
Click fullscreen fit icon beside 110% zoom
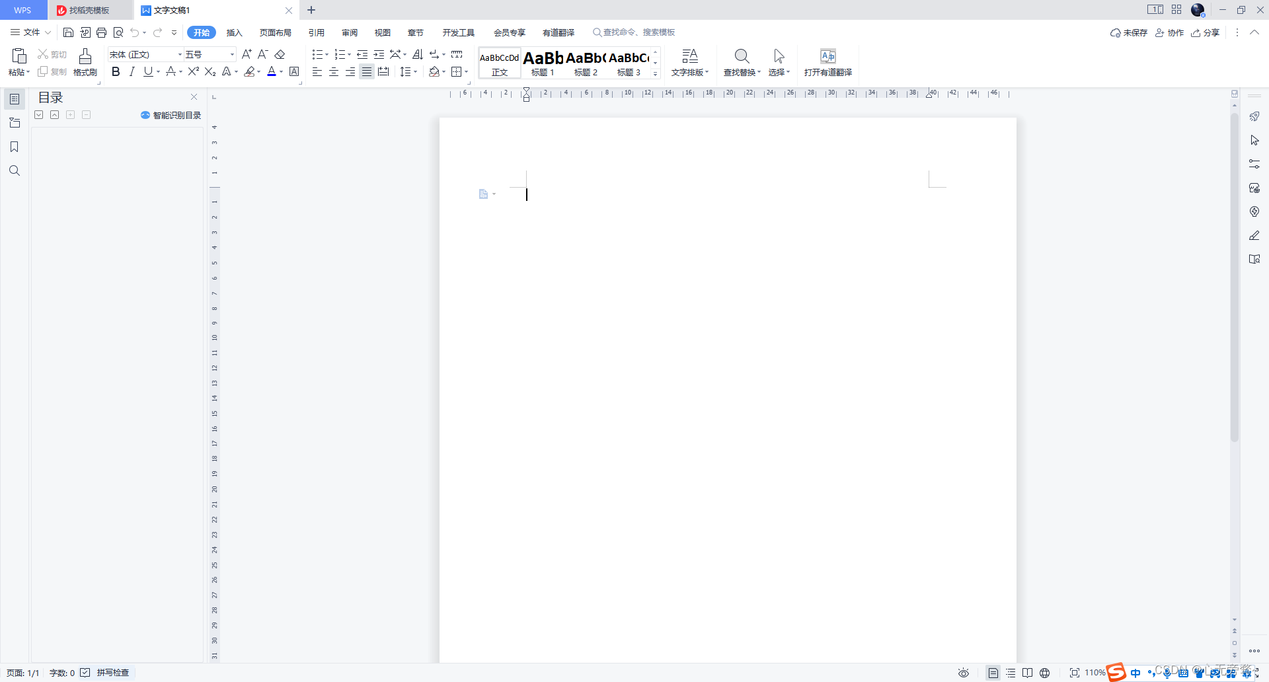(1075, 673)
